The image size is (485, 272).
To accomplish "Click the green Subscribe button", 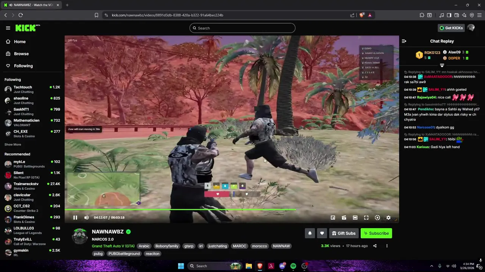I will 376,233.
